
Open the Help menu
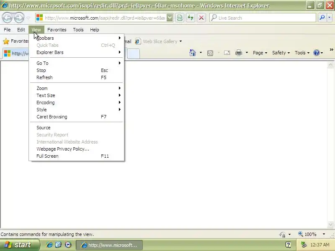95,30
